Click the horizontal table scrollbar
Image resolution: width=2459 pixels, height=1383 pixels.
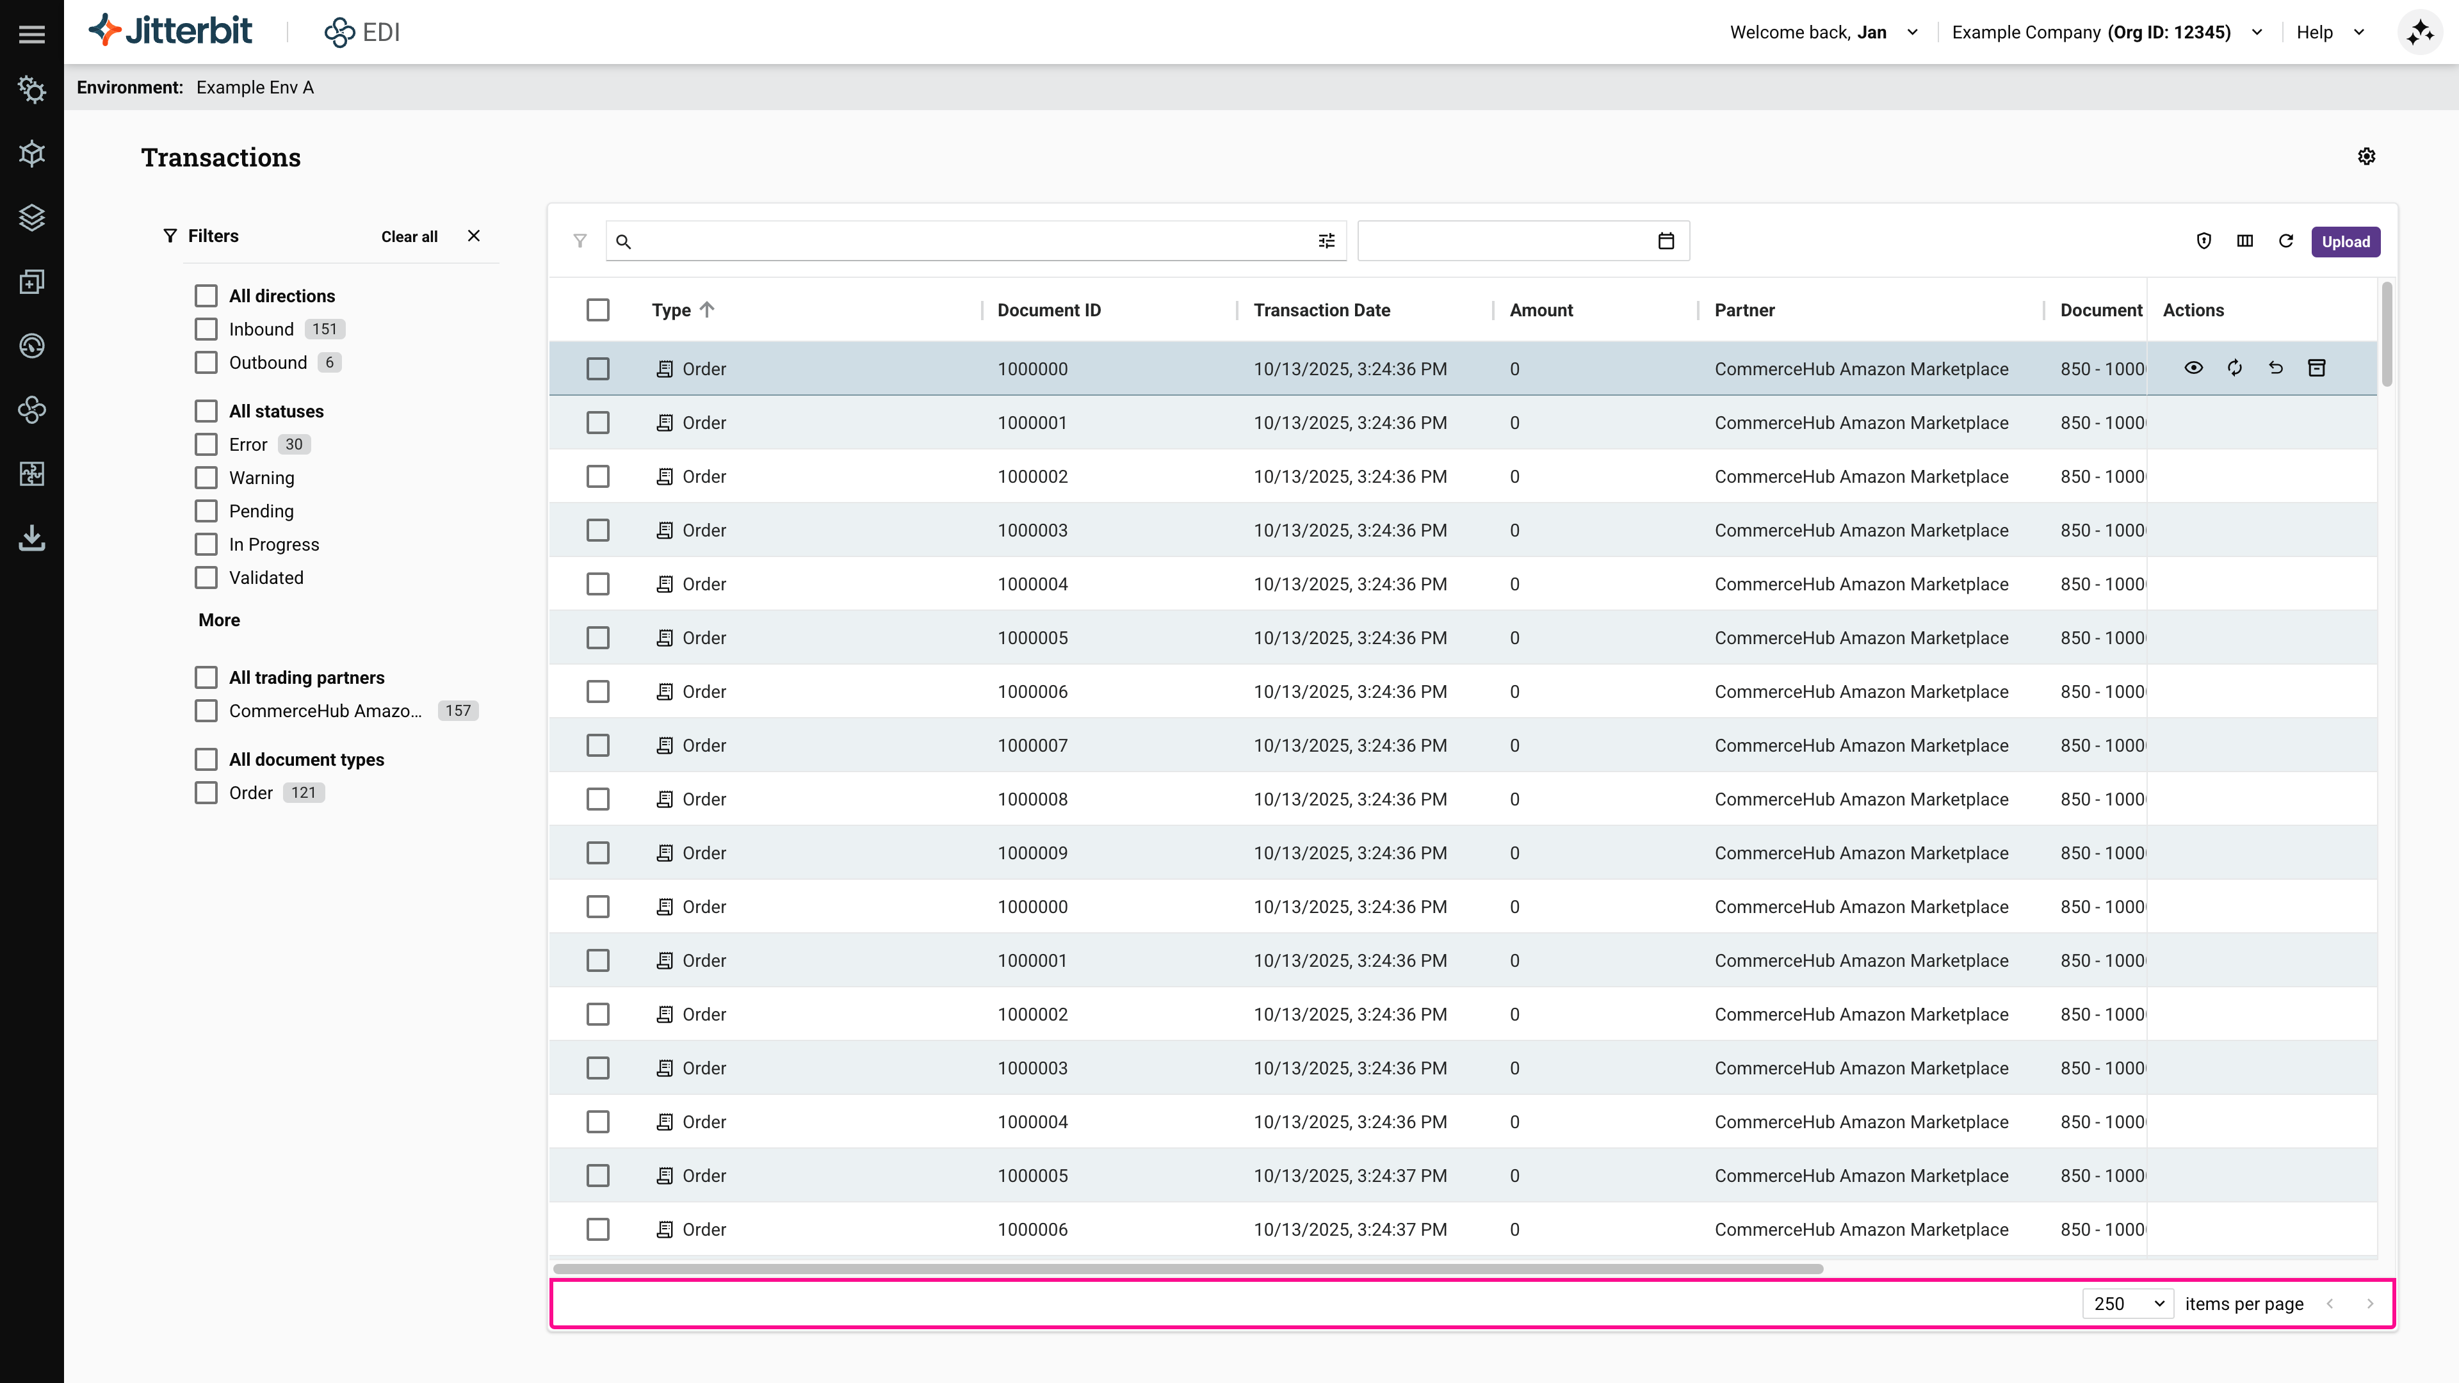point(1187,1270)
